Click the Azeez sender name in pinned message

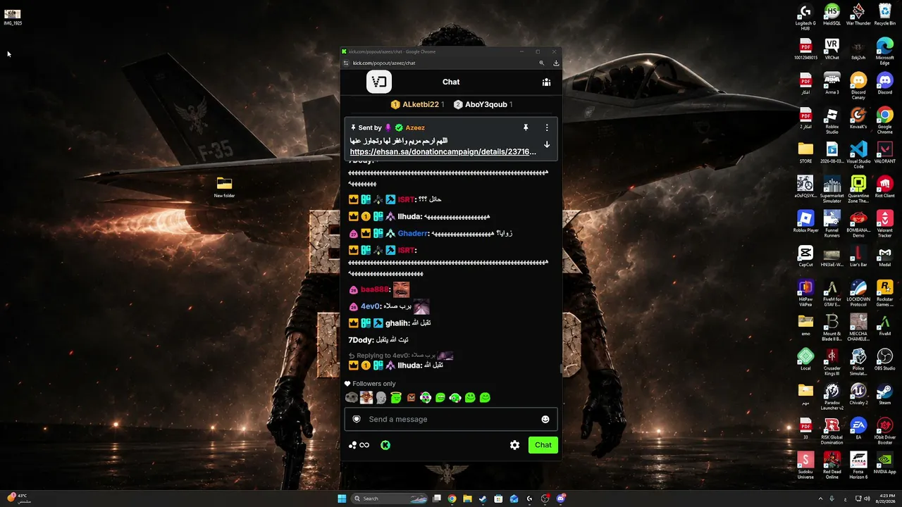415,127
